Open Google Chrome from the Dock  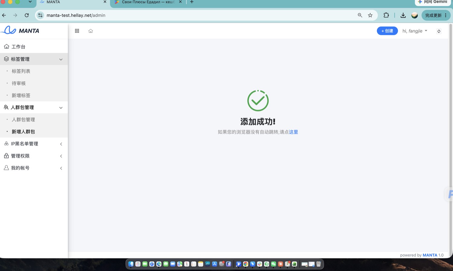click(x=246, y=264)
